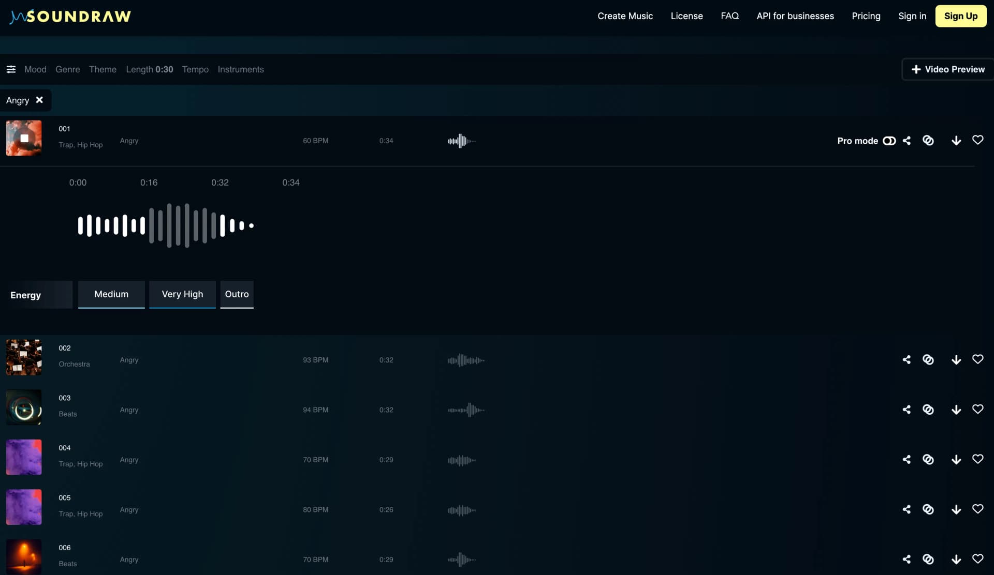Share track 001
Image resolution: width=994 pixels, height=575 pixels.
tap(907, 140)
